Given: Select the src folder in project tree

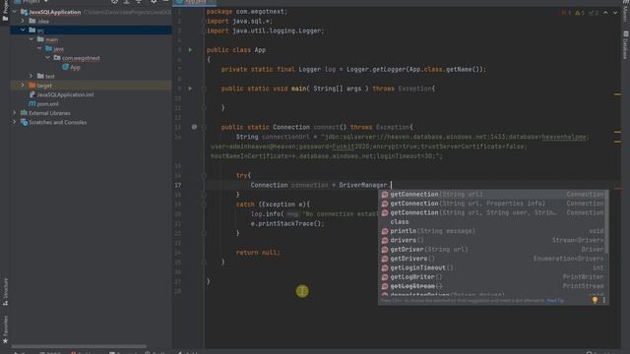Looking at the screenshot, I should click(91, 30).
